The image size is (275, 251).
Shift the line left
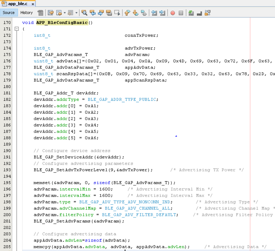154,13
